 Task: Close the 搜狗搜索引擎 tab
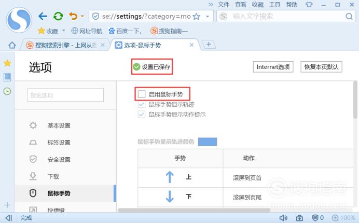tap(103, 45)
